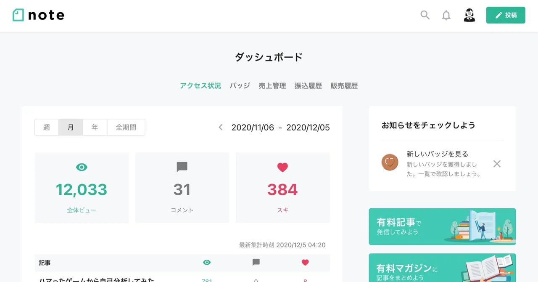The height and width of the screenshot is (282, 538).
Task: Sort by comment column header icon
Action: 256,262
